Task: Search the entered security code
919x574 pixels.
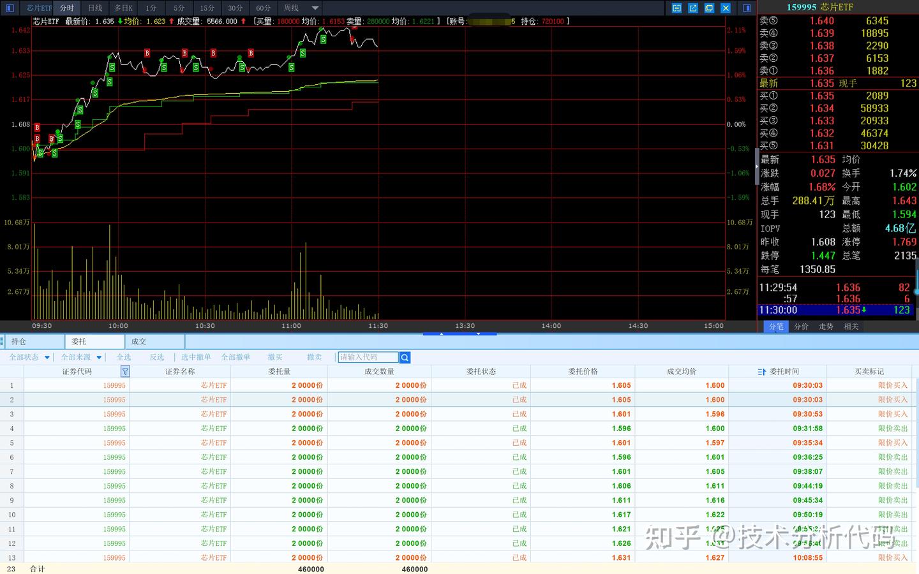Action: [x=405, y=358]
